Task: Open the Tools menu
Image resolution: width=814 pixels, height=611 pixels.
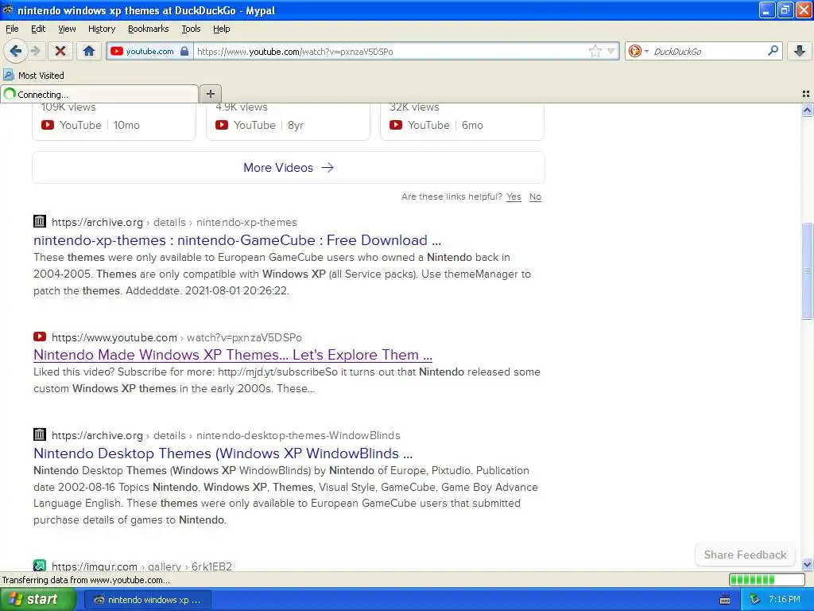Action: [191, 29]
